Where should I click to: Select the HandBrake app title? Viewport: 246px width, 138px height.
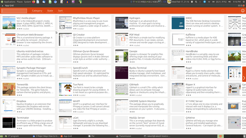click(x=192, y=51)
